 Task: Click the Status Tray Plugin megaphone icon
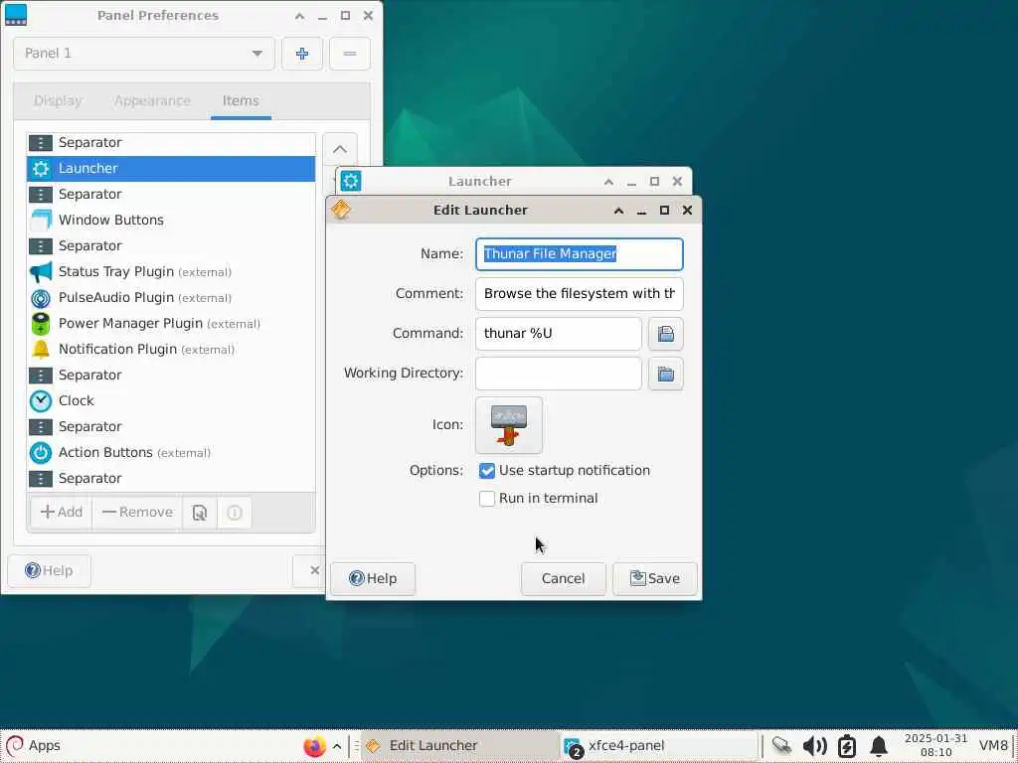pos(40,272)
